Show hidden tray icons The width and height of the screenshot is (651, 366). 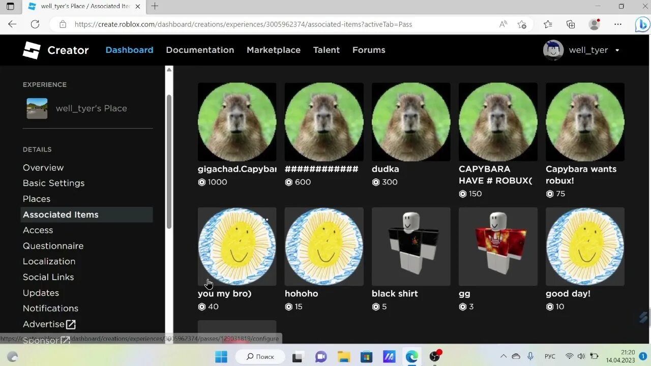pyautogui.click(x=504, y=357)
